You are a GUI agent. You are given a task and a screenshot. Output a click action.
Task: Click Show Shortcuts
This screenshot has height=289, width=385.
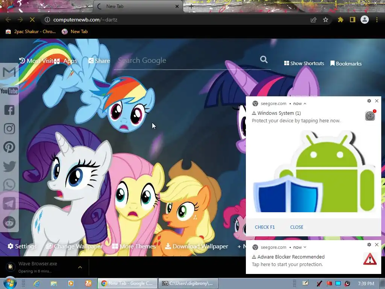tap(304, 63)
